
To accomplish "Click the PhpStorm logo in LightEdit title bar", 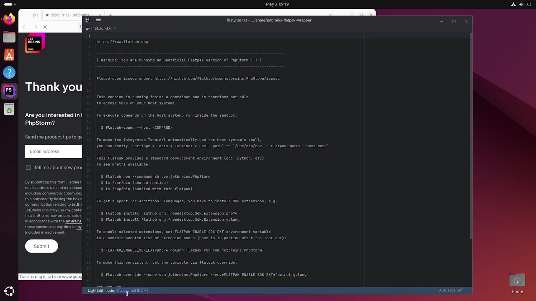I will pyautogui.click(x=88, y=20).
